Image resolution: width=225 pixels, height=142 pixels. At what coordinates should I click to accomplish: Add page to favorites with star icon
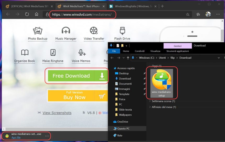pyautogui.click(x=188, y=14)
